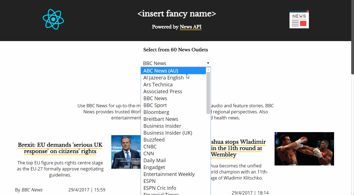Choose the plain ESPN option
Image resolution: width=354 pixels, height=195 pixels.
[x=174, y=181]
